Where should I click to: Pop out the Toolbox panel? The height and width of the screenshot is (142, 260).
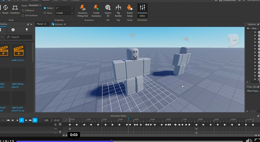(x=28, y=24)
